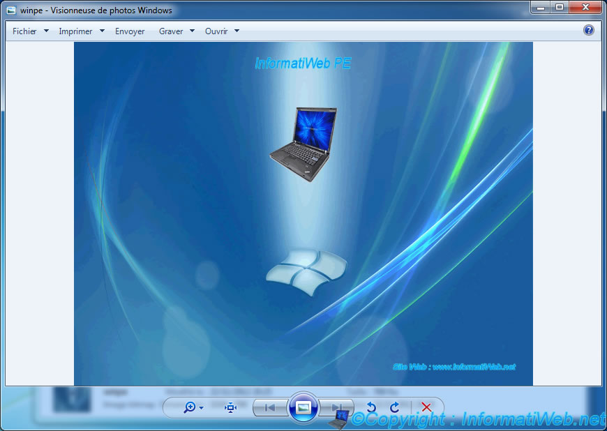Open help via the blue question mark
Viewport: 607px width, 431px height.
coord(588,31)
